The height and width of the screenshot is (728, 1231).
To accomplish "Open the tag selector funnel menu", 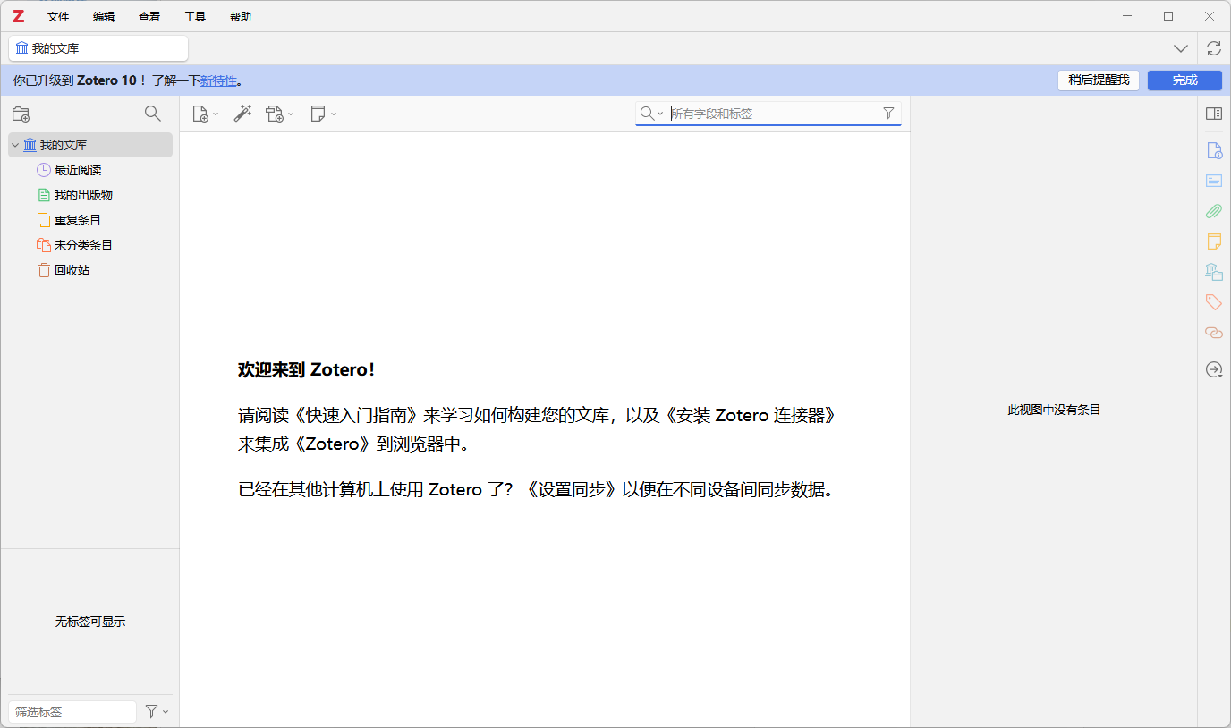I will pos(157,712).
